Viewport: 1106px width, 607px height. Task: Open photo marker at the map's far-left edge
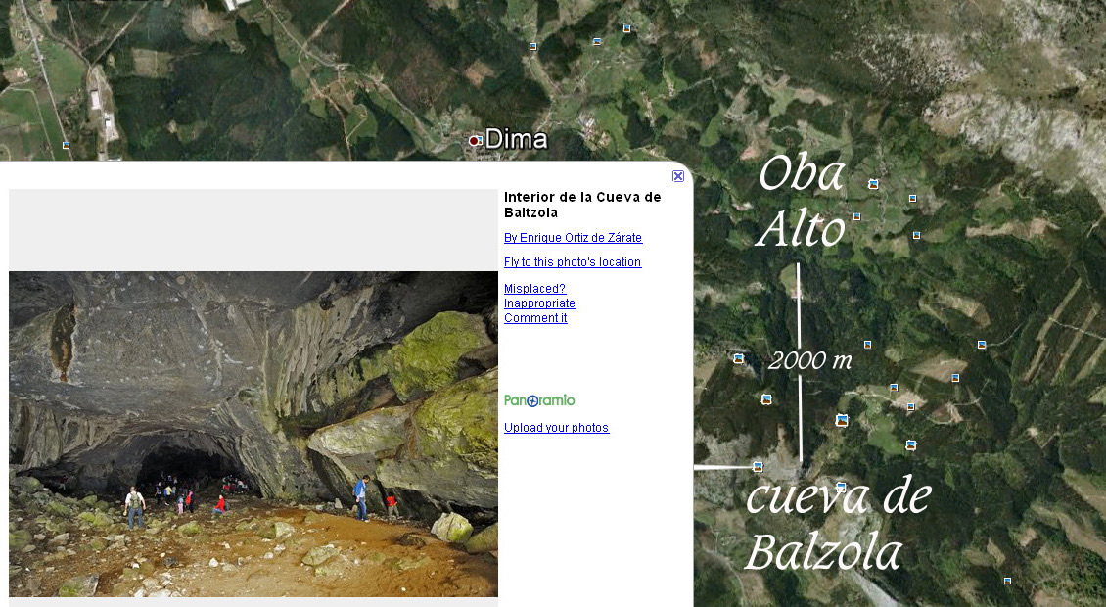pyautogui.click(x=66, y=145)
